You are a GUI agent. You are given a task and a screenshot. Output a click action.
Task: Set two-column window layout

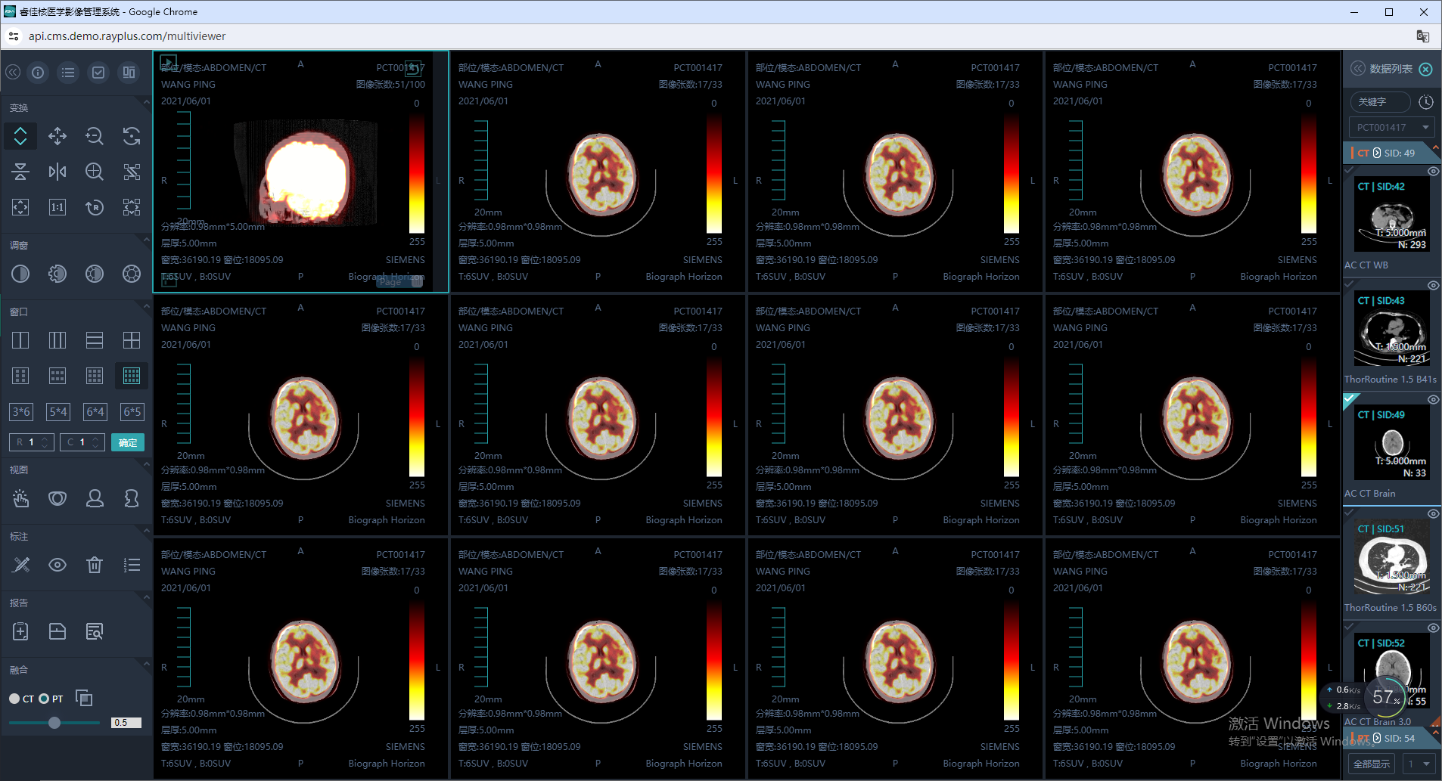click(x=20, y=340)
